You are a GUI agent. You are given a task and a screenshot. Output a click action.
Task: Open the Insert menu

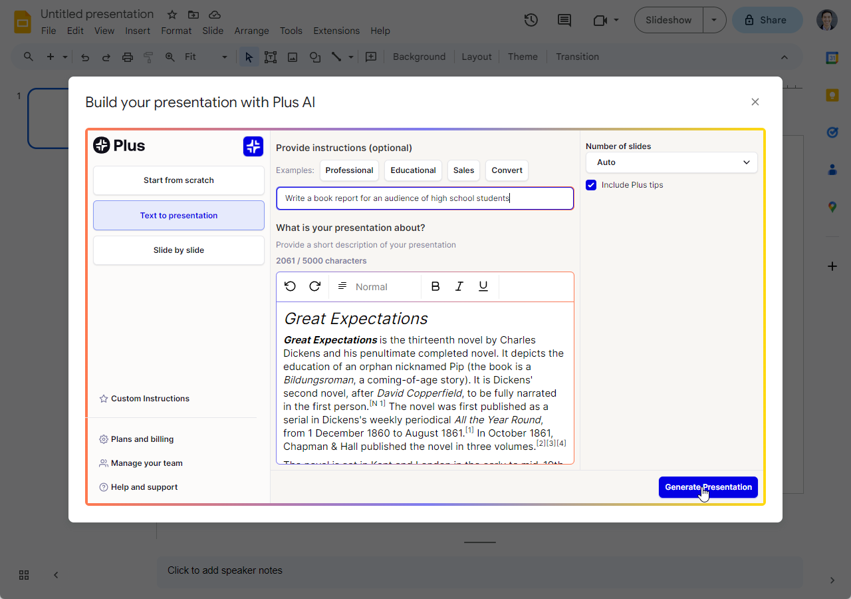pos(138,31)
